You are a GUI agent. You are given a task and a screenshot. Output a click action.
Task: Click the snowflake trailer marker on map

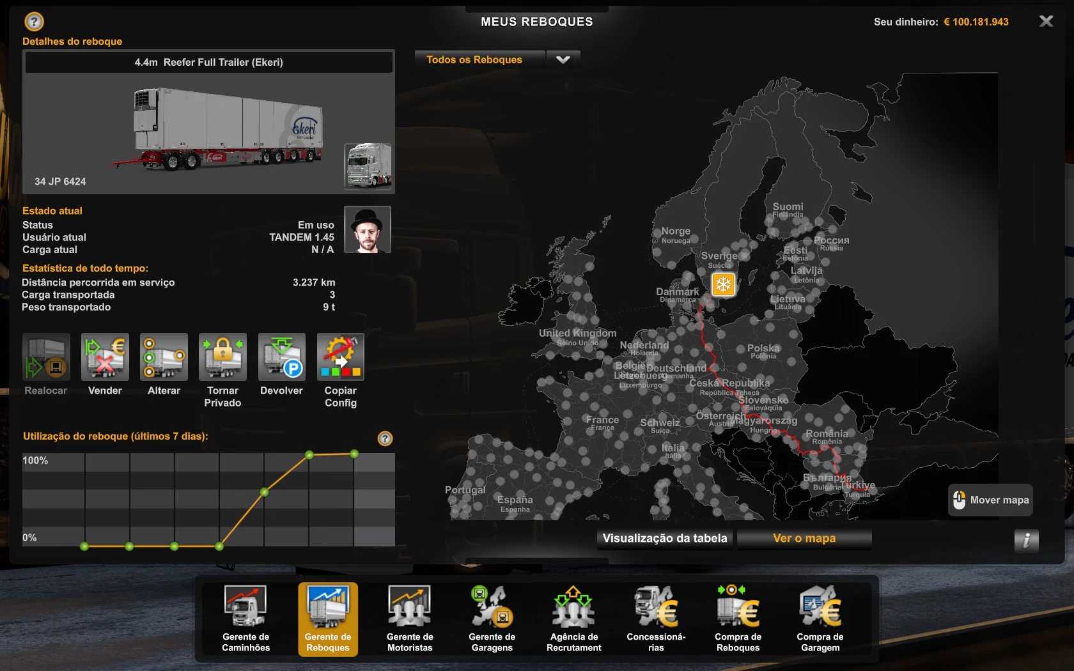coord(723,284)
